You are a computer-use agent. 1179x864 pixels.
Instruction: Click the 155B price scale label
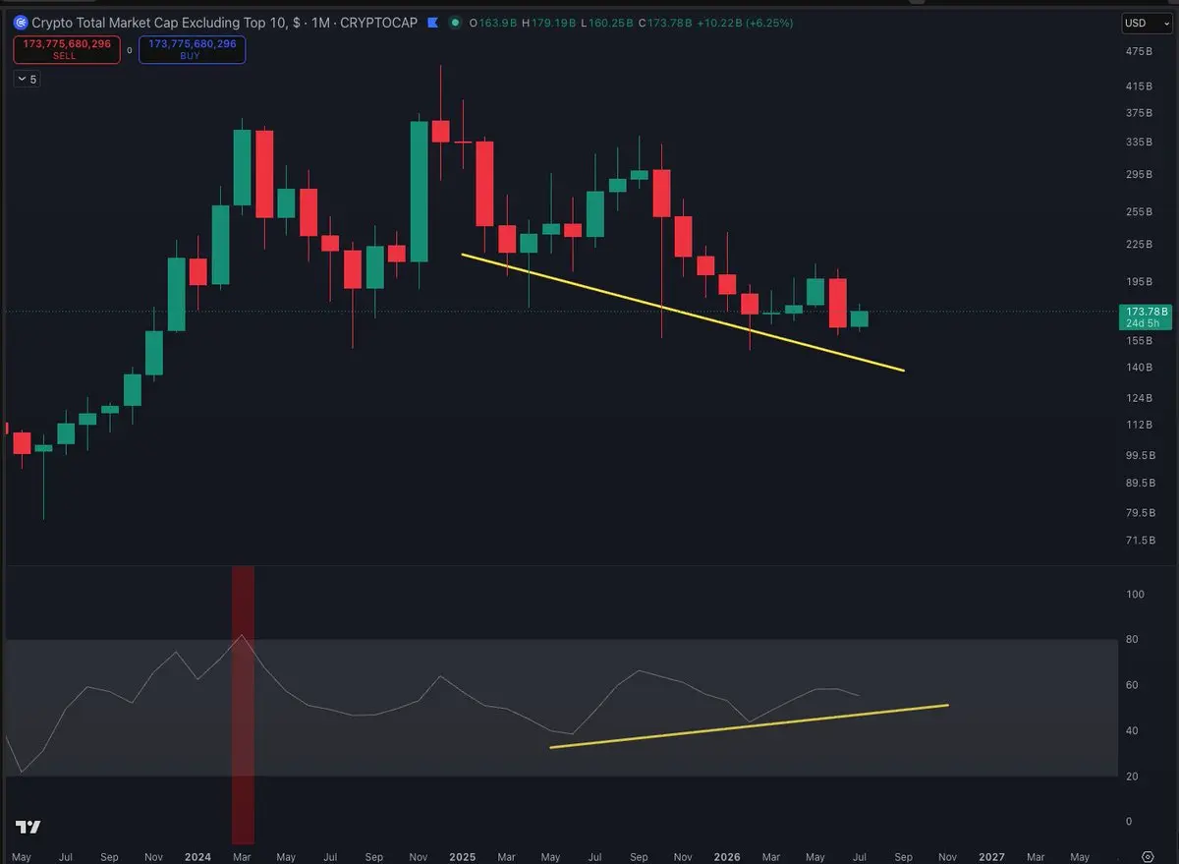1140,340
